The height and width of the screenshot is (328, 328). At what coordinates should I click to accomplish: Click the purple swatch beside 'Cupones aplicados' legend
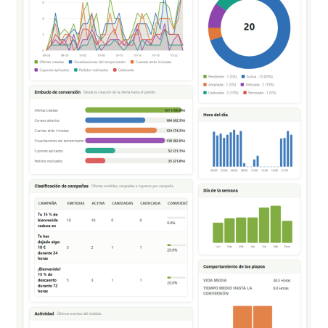36,70
